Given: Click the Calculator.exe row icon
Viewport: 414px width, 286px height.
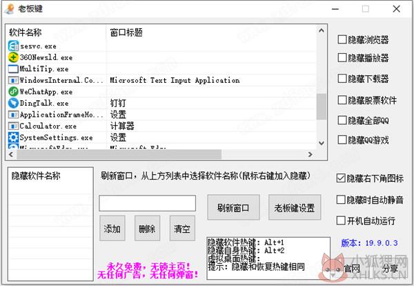Looking at the screenshot, I should 13,126.
